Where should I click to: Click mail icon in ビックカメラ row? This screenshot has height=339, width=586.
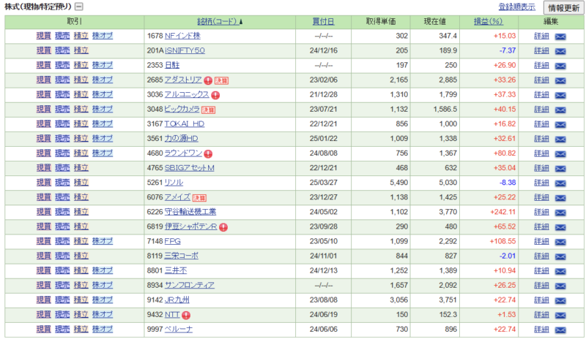point(560,110)
